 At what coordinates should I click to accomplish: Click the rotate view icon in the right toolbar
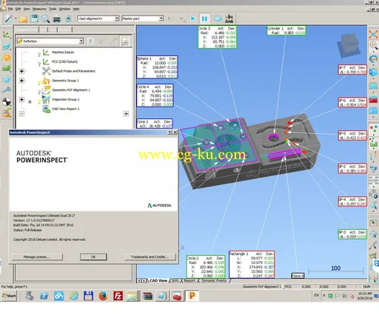(373, 59)
